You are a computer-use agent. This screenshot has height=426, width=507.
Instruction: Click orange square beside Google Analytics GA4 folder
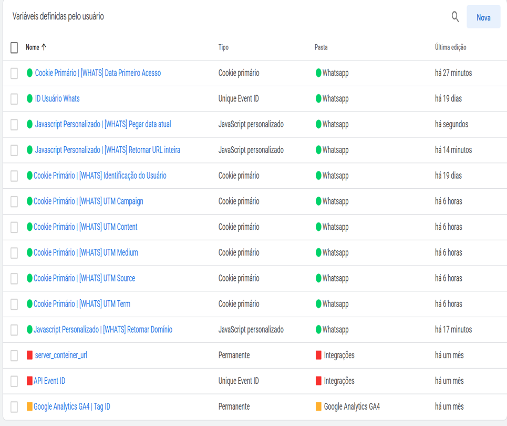tap(318, 407)
